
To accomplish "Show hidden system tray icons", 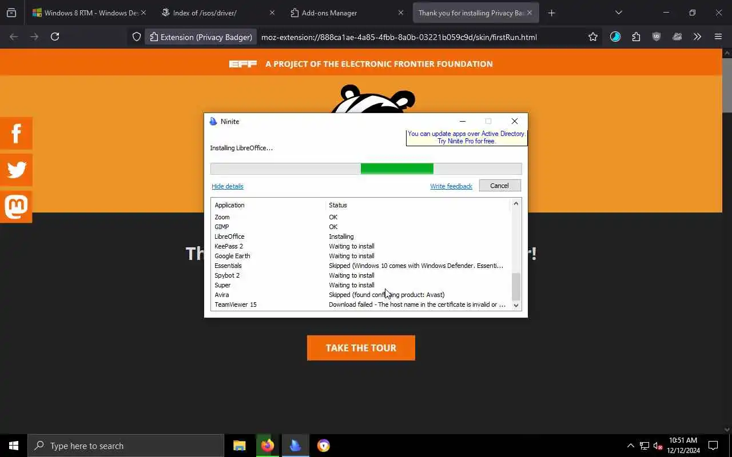I will 631,446.
